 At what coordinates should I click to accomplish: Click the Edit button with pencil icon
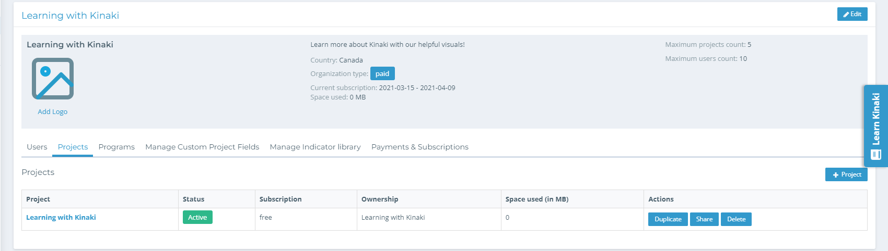(x=852, y=14)
